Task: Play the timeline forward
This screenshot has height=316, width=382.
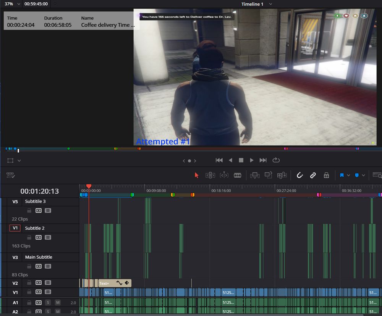Action: [x=252, y=160]
